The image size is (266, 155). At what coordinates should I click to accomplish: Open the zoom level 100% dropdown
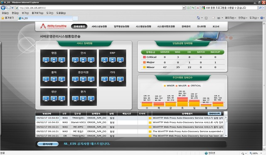[x=261, y=153]
